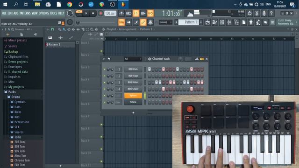Open the ADD menu
This screenshot has width=299, height=168.
pos(16,13)
